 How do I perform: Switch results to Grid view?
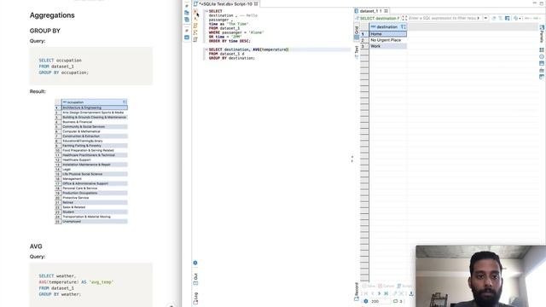point(357,32)
